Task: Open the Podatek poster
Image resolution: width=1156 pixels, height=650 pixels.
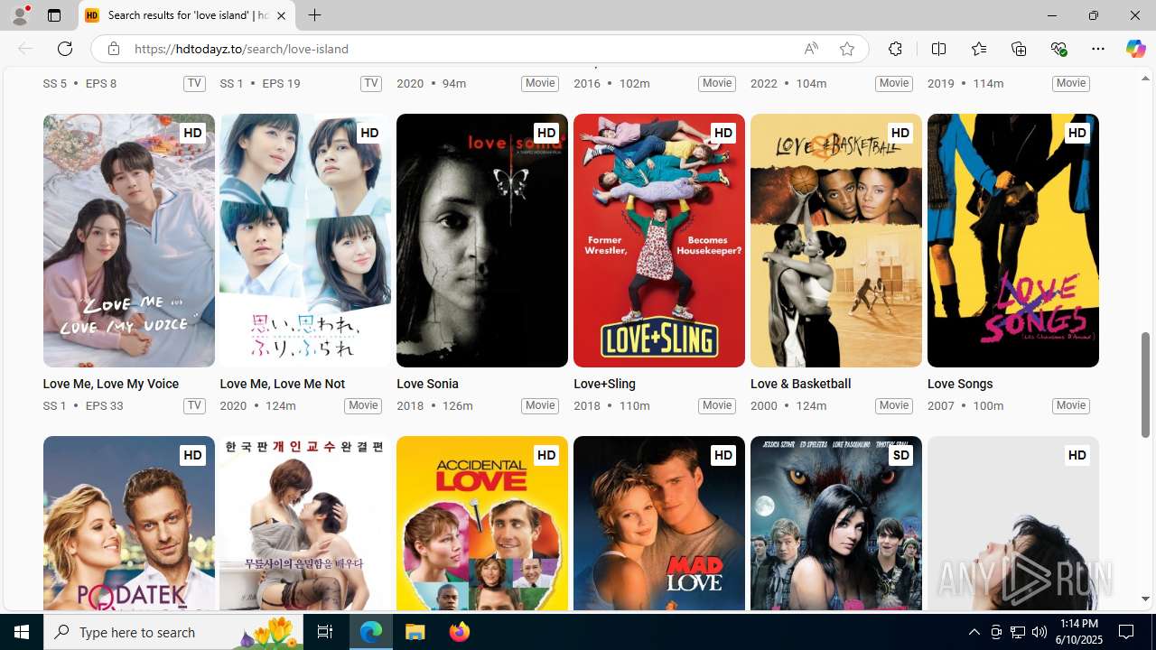Action: click(x=128, y=524)
